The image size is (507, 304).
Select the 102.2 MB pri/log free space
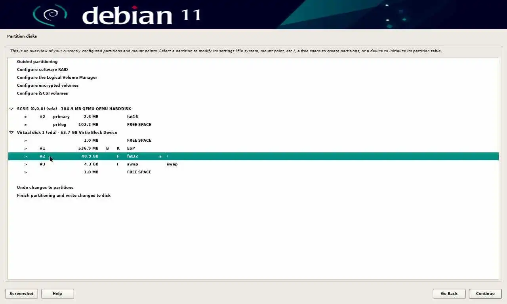coord(253,125)
